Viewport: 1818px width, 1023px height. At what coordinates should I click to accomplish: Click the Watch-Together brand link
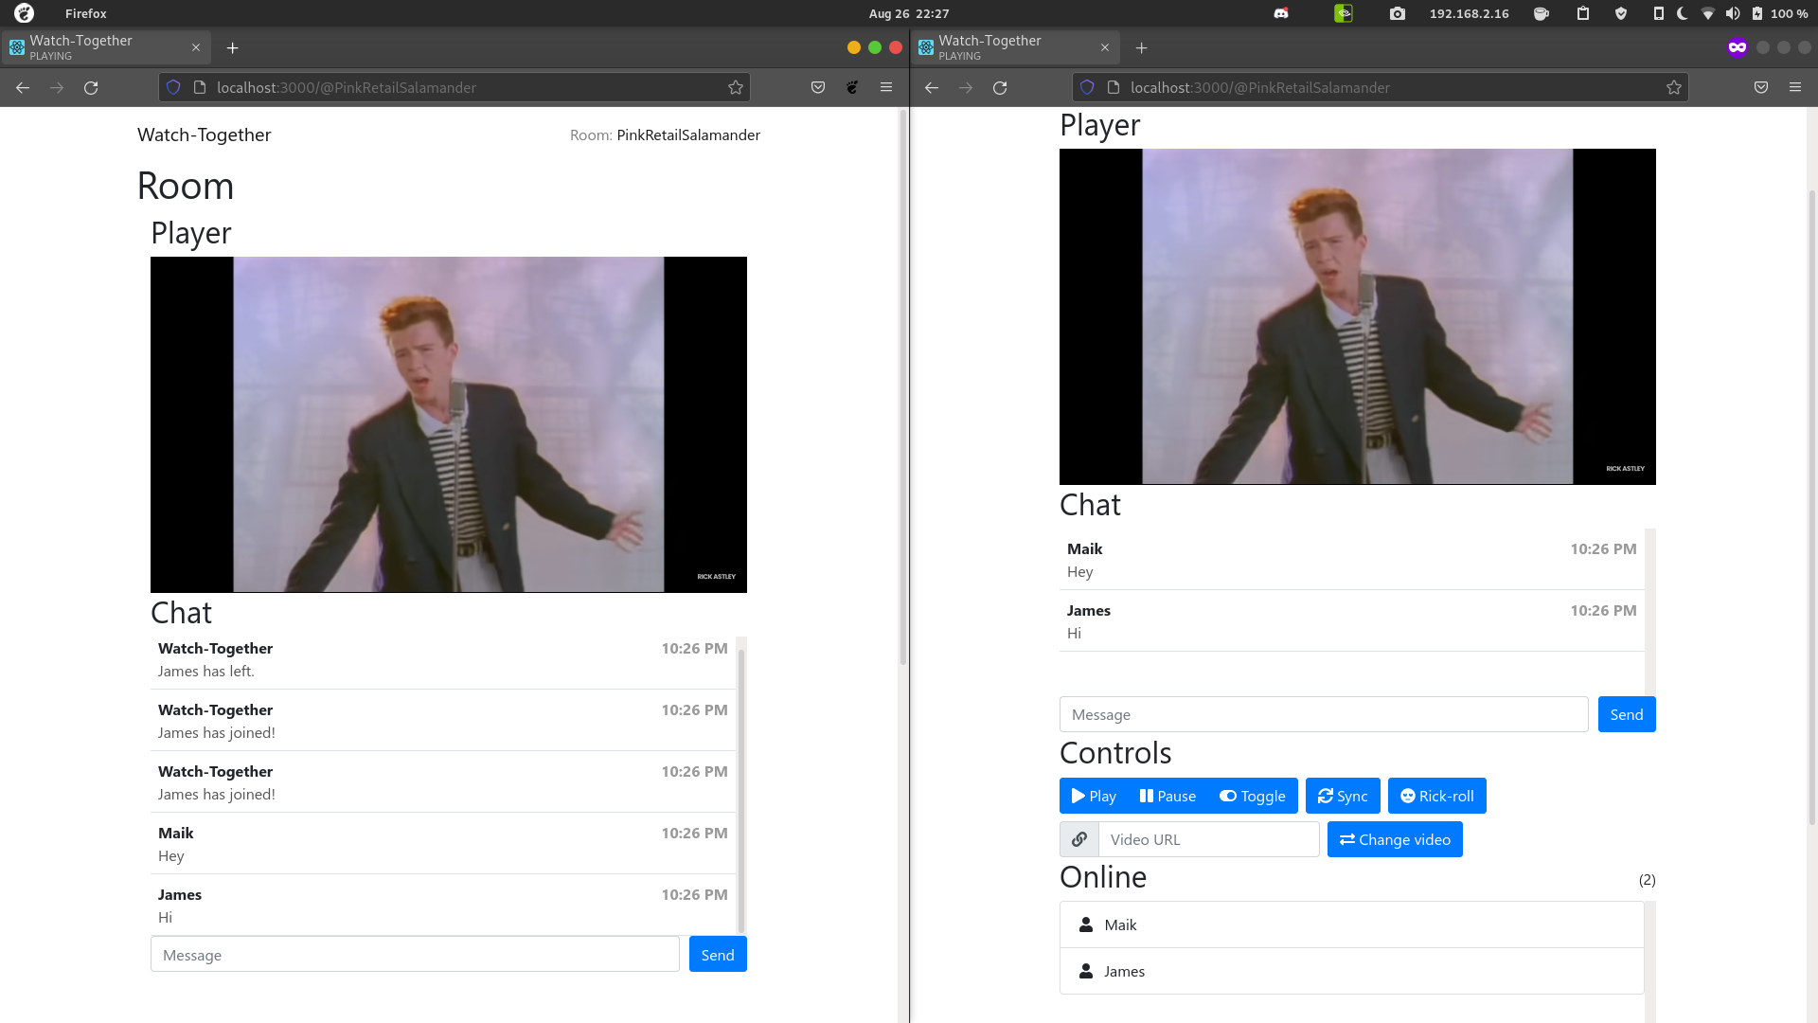tap(205, 135)
